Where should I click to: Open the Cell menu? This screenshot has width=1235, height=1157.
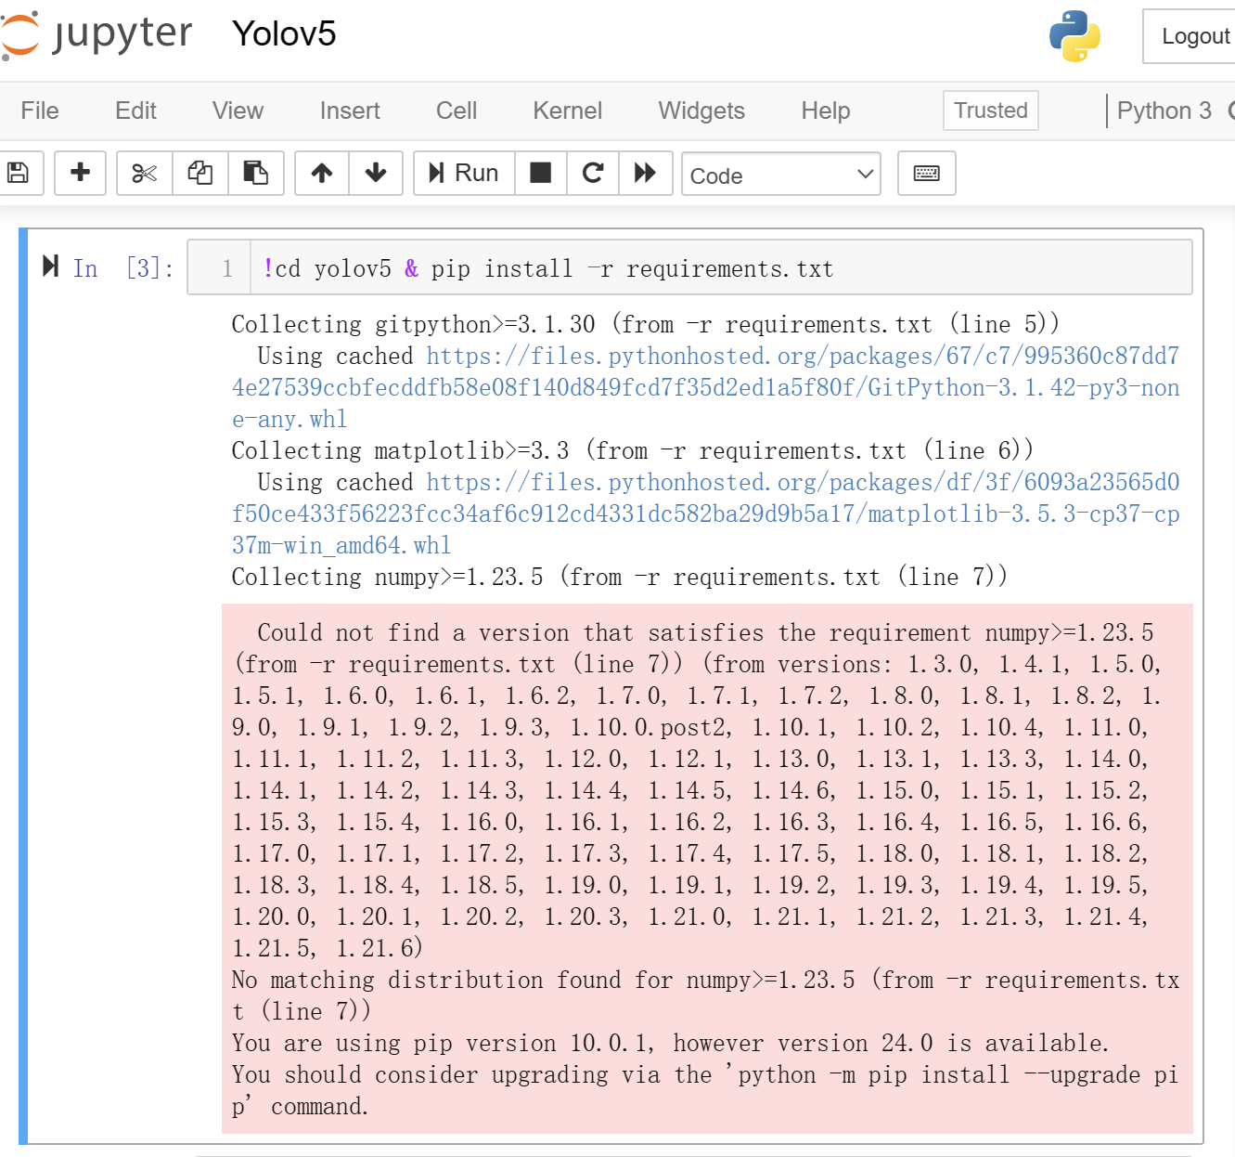point(456,110)
